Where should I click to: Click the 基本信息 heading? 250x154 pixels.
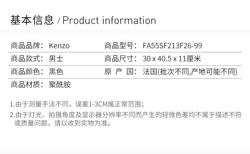pos(32,20)
